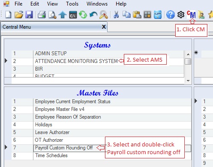Close the Central Menu tab
Screen dimensions: 213x167
coord(104,27)
